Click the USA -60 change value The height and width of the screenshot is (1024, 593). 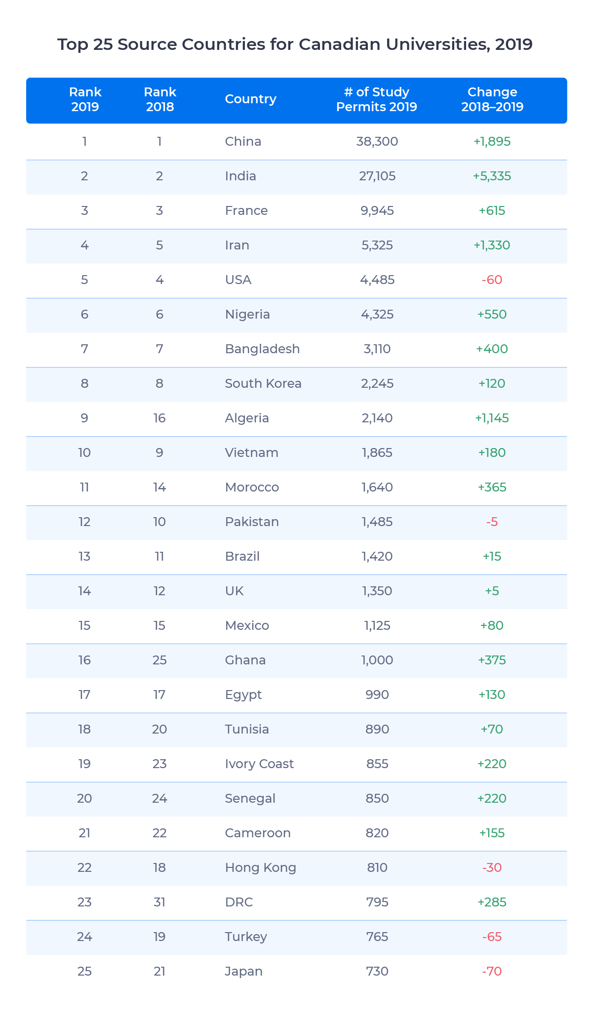[492, 280]
